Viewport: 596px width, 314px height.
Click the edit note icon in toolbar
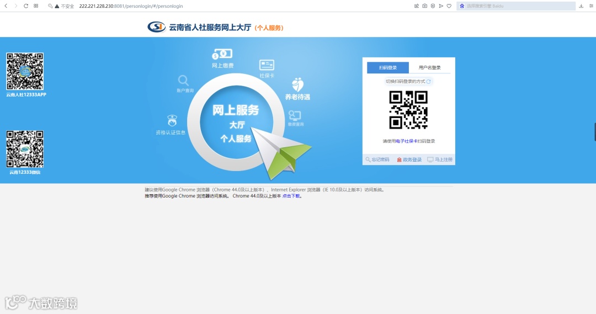point(417,6)
